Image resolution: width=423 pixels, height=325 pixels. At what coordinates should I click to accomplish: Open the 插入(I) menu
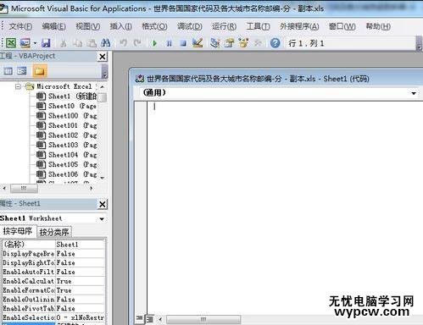pyautogui.click(x=120, y=26)
